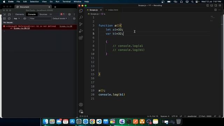Change end of line via LF

[181, 116]
